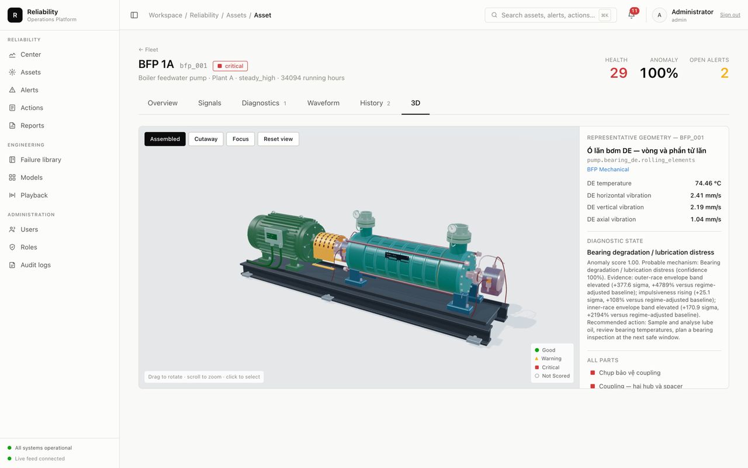Click the green Good legend swatch
The image size is (748, 468).
(x=537, y=350)
